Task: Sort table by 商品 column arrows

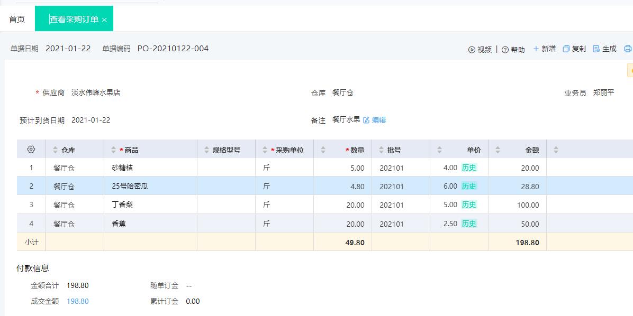Action: click(x=113, y=150)
